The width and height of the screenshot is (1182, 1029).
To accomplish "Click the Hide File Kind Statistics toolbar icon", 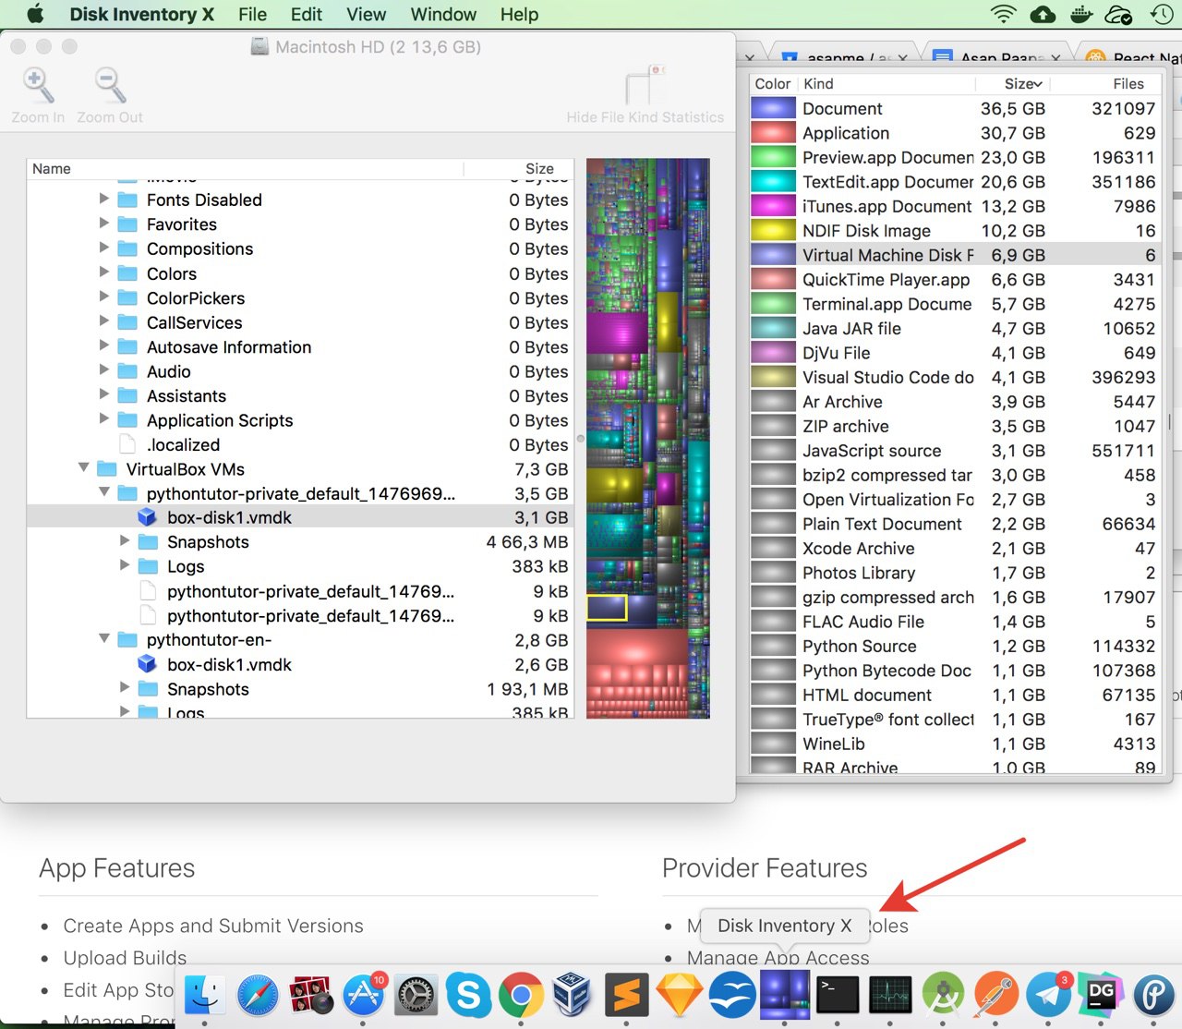I will 645,86.
